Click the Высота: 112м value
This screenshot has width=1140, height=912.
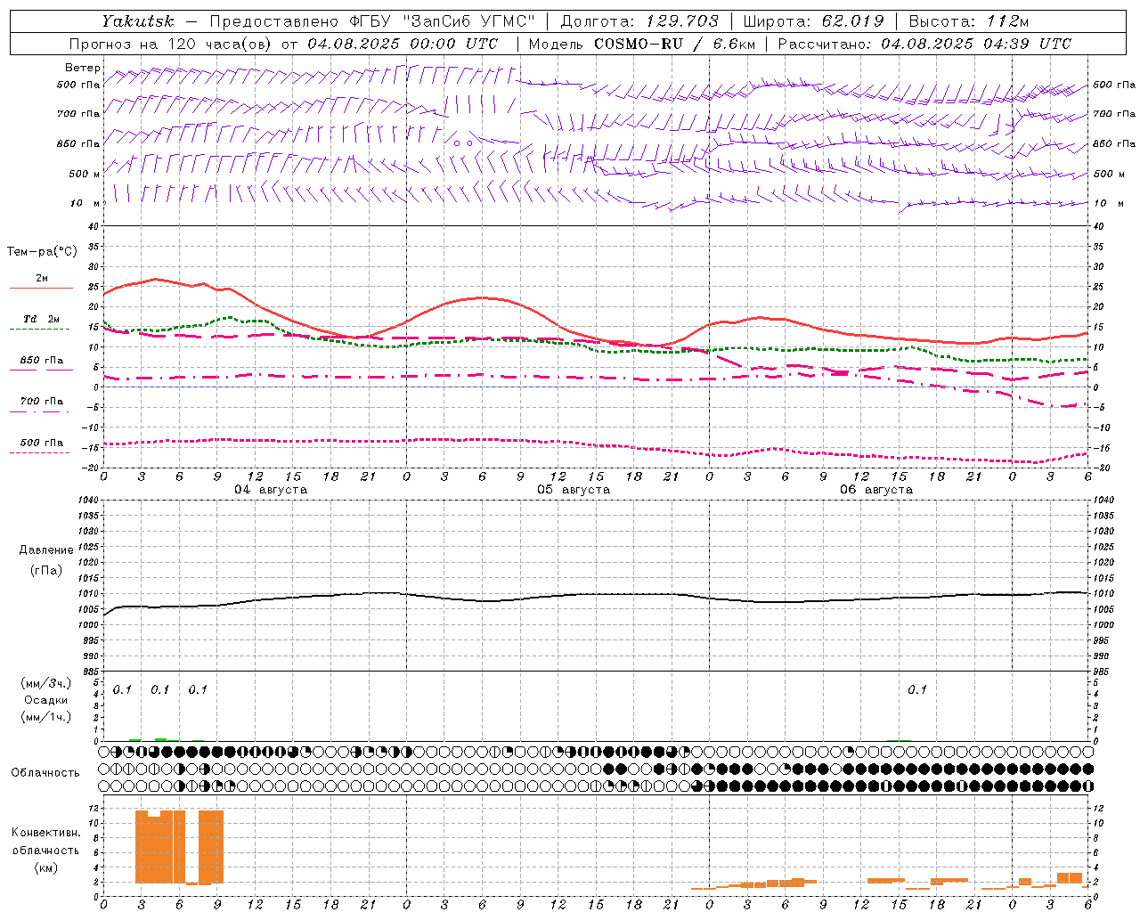click(968, 21)
